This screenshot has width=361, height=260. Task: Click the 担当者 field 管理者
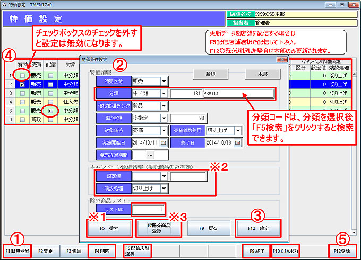pos(306,23)
